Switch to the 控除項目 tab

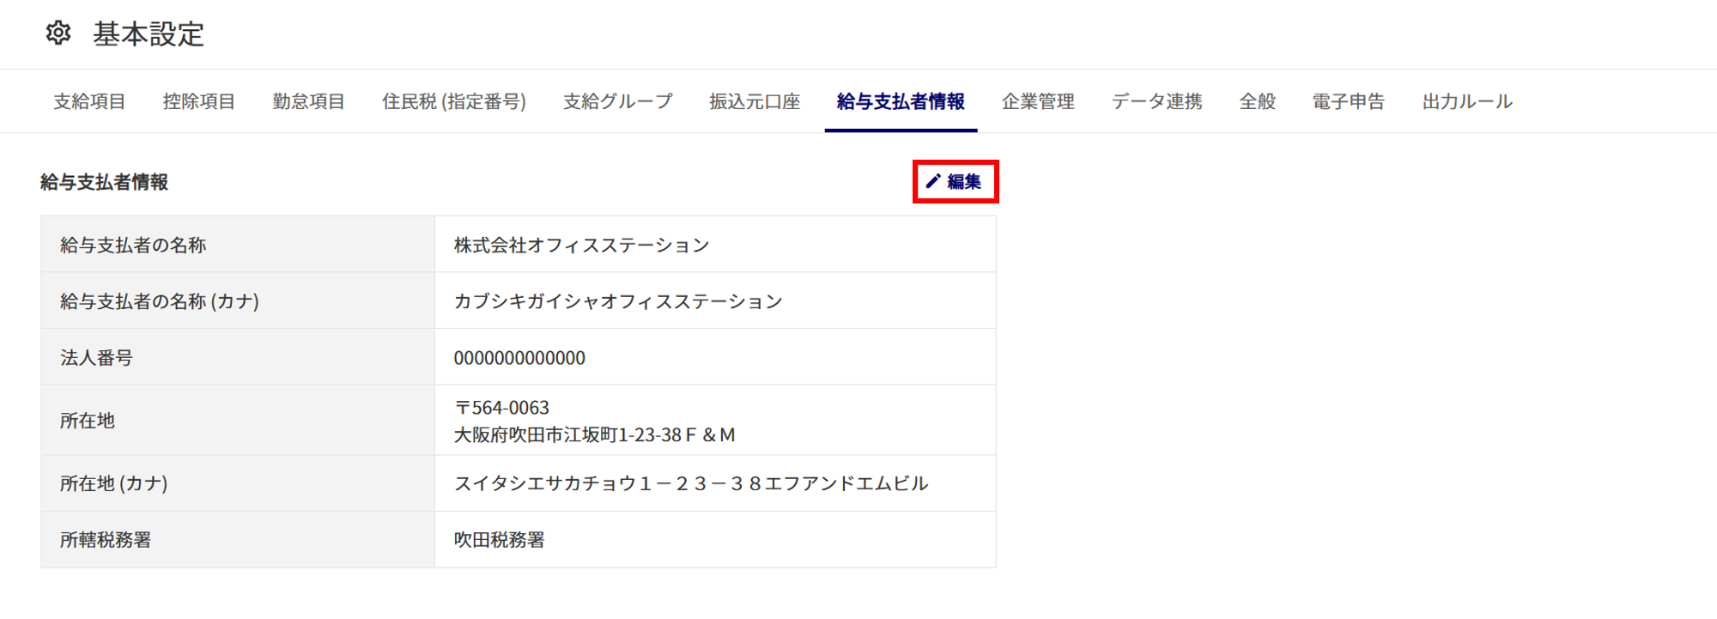point(199,101)
